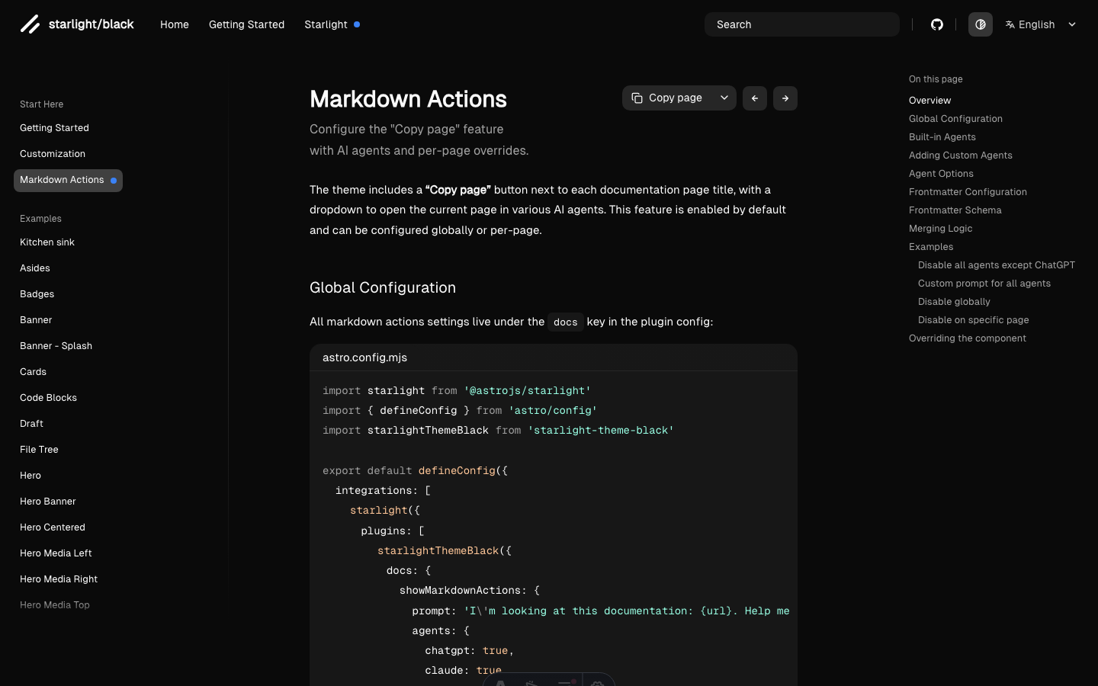The image size is (1098, 686).
Task: Open the Starlight top nav item
Action: 326,24
